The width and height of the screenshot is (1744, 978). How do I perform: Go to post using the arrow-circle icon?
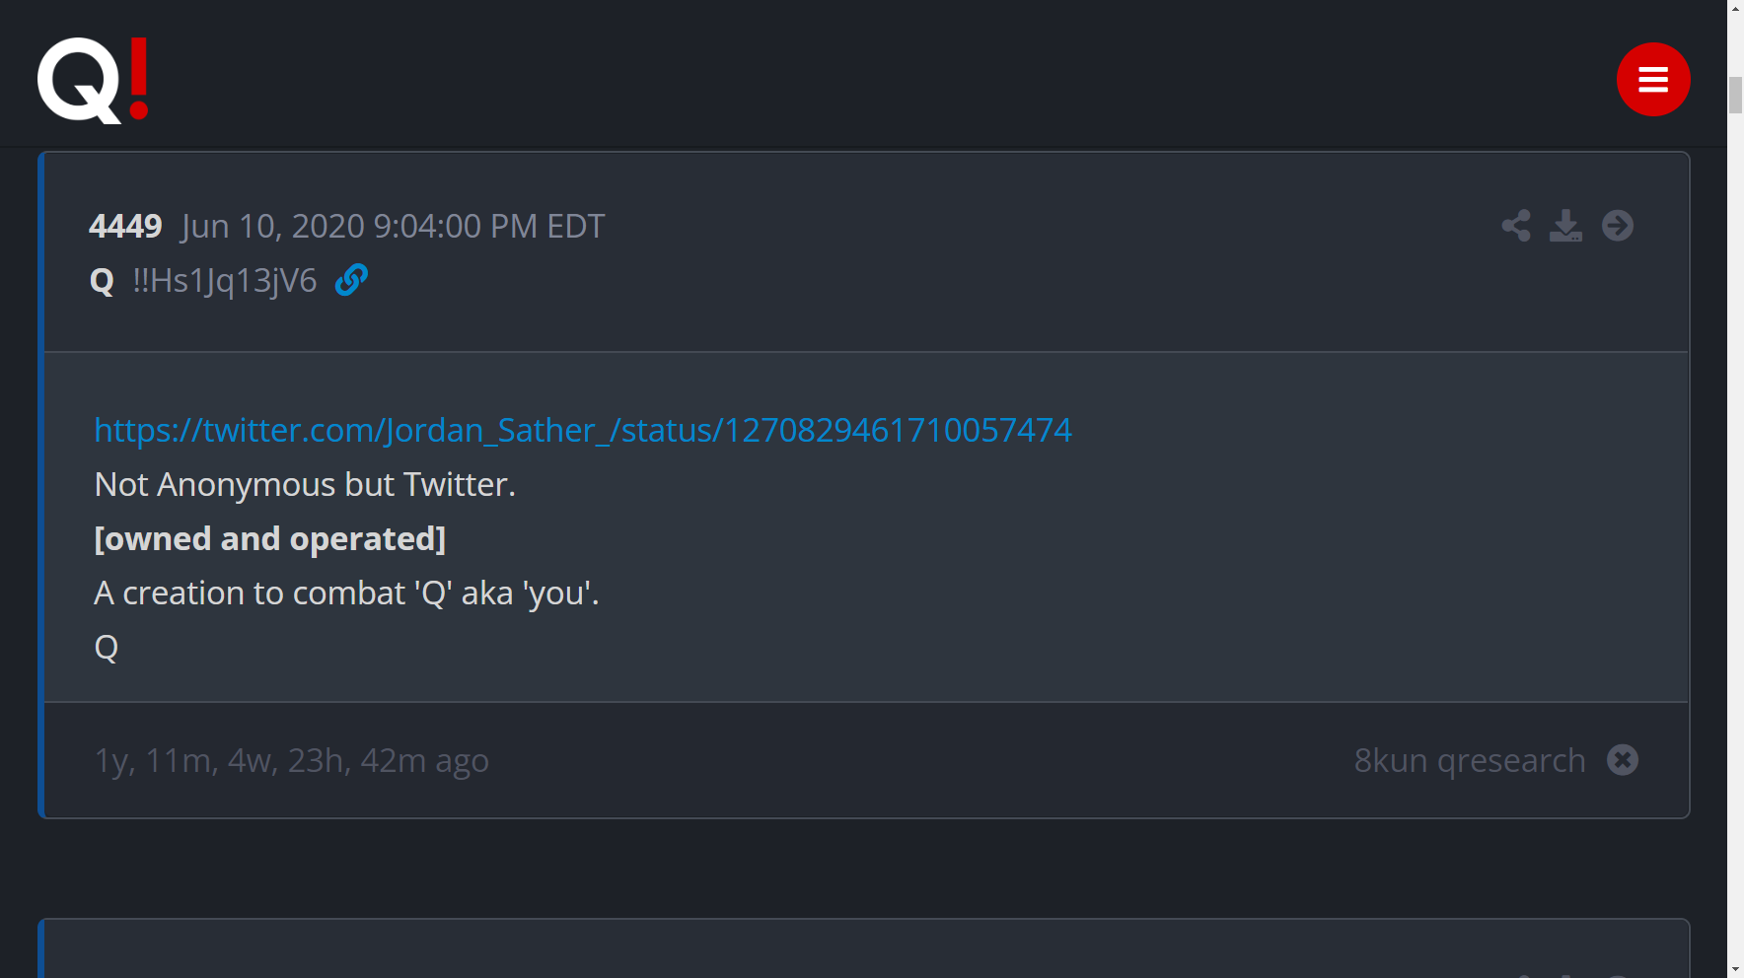pyautogui.click(x=1618, y=226)
